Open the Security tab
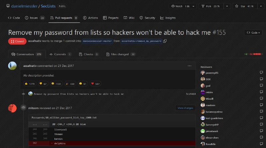This screenshot has height=148, width=266. coord(147,18)
